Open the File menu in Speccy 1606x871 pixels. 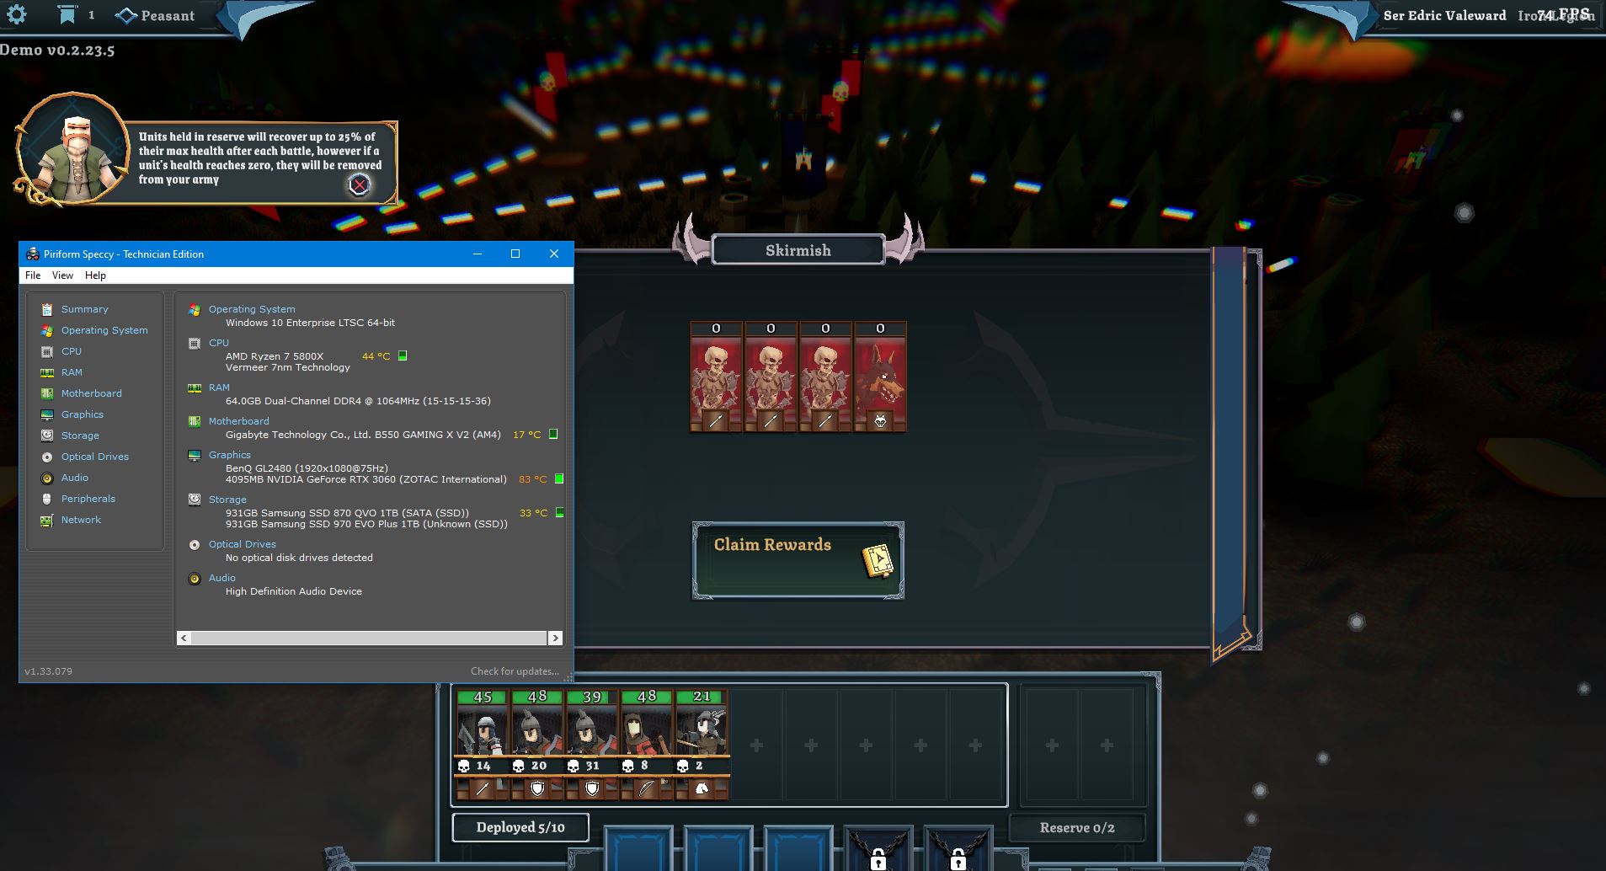pos(33,275)
